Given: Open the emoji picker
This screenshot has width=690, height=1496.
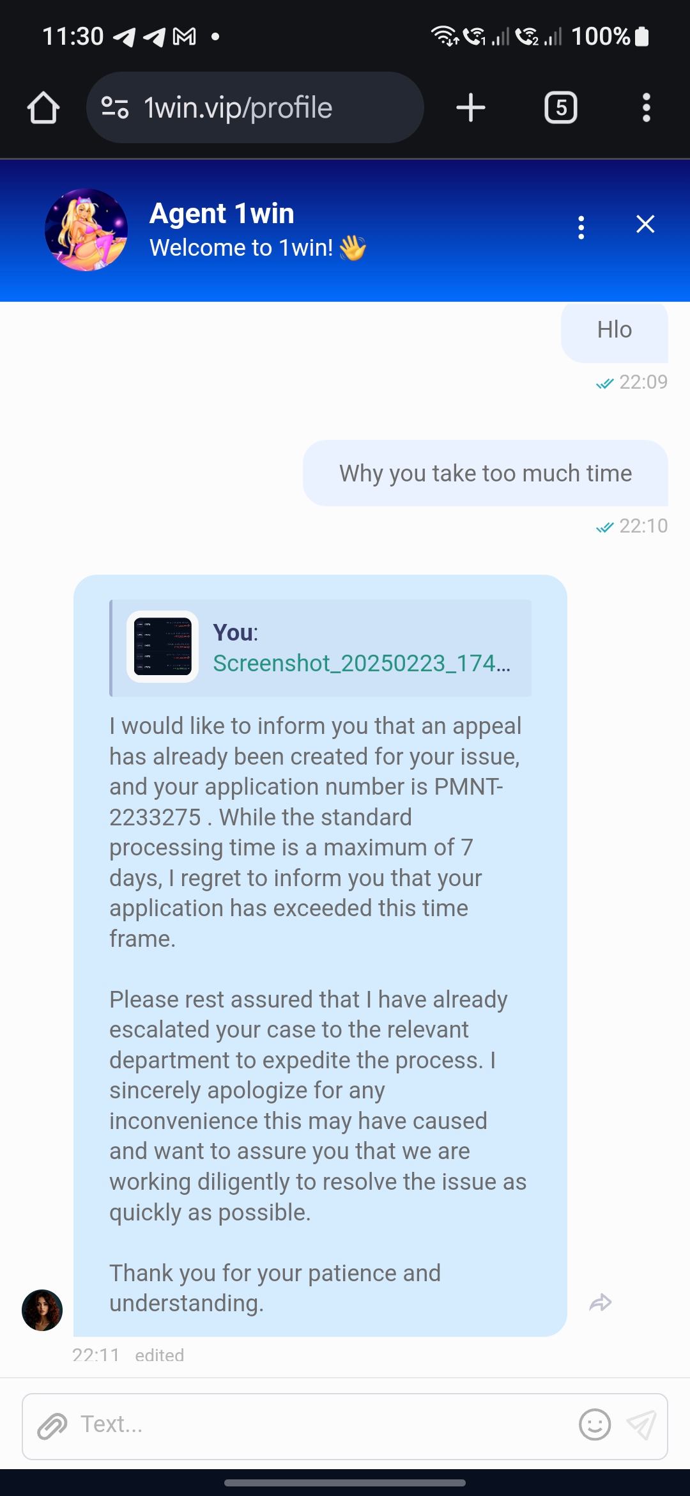Looking at the screenshot, I should coord(594,1425).
